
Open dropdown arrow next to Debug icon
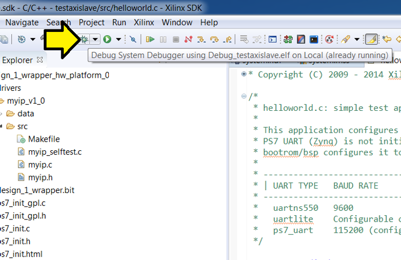(95, 39)
